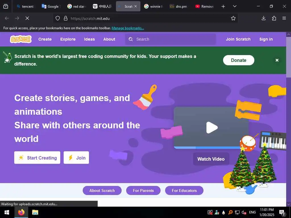The height and width of the screenshot is (218, 291).
Task: Switch to the Google Translate tab
Action: tap(51, 6)
